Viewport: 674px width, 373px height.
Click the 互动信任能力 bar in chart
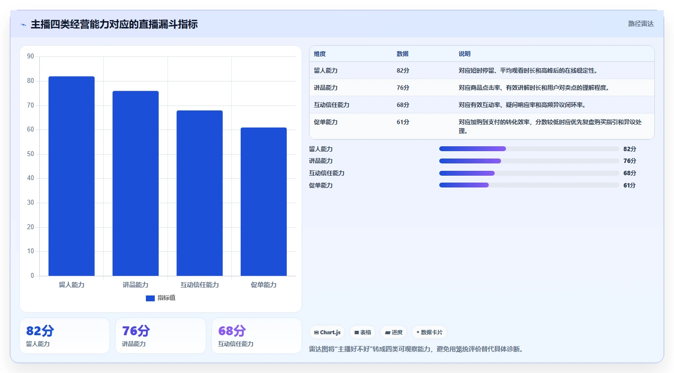click(x=199, y=193)
